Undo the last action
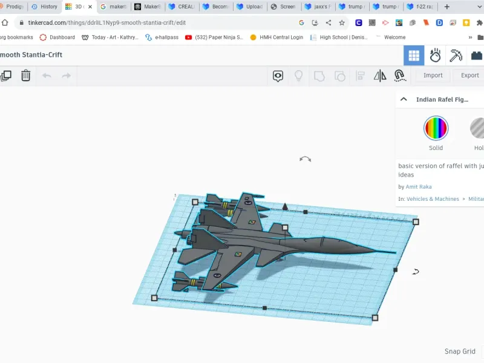The width and height of the screenshot is (484, 363). 47,76
